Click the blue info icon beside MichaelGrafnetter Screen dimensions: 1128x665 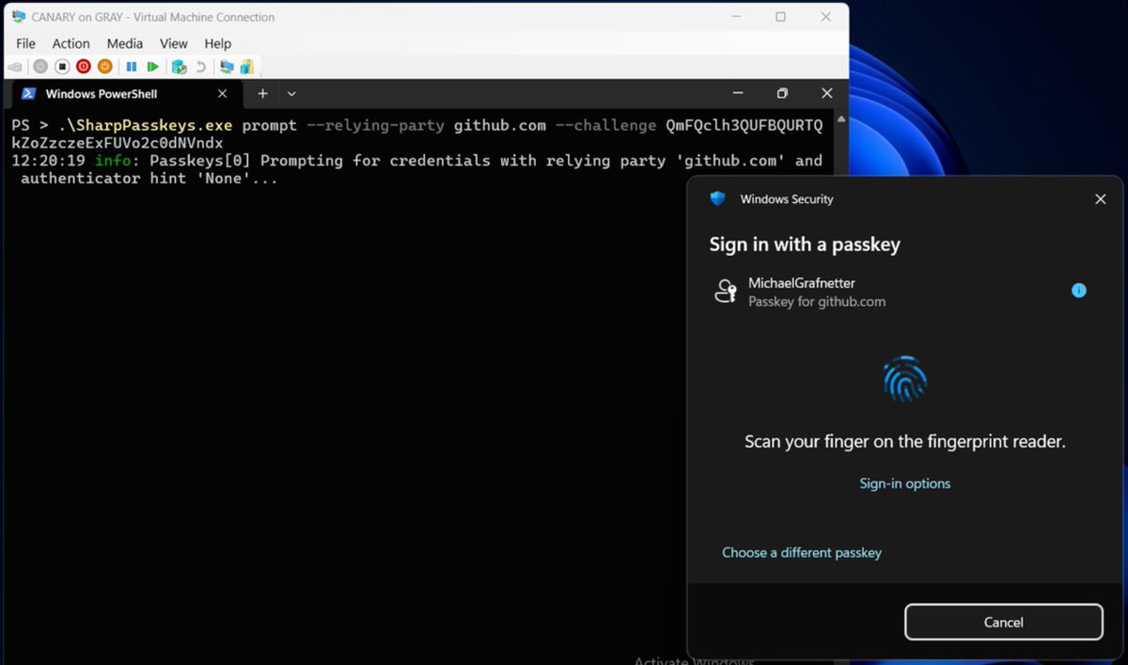1079,291
